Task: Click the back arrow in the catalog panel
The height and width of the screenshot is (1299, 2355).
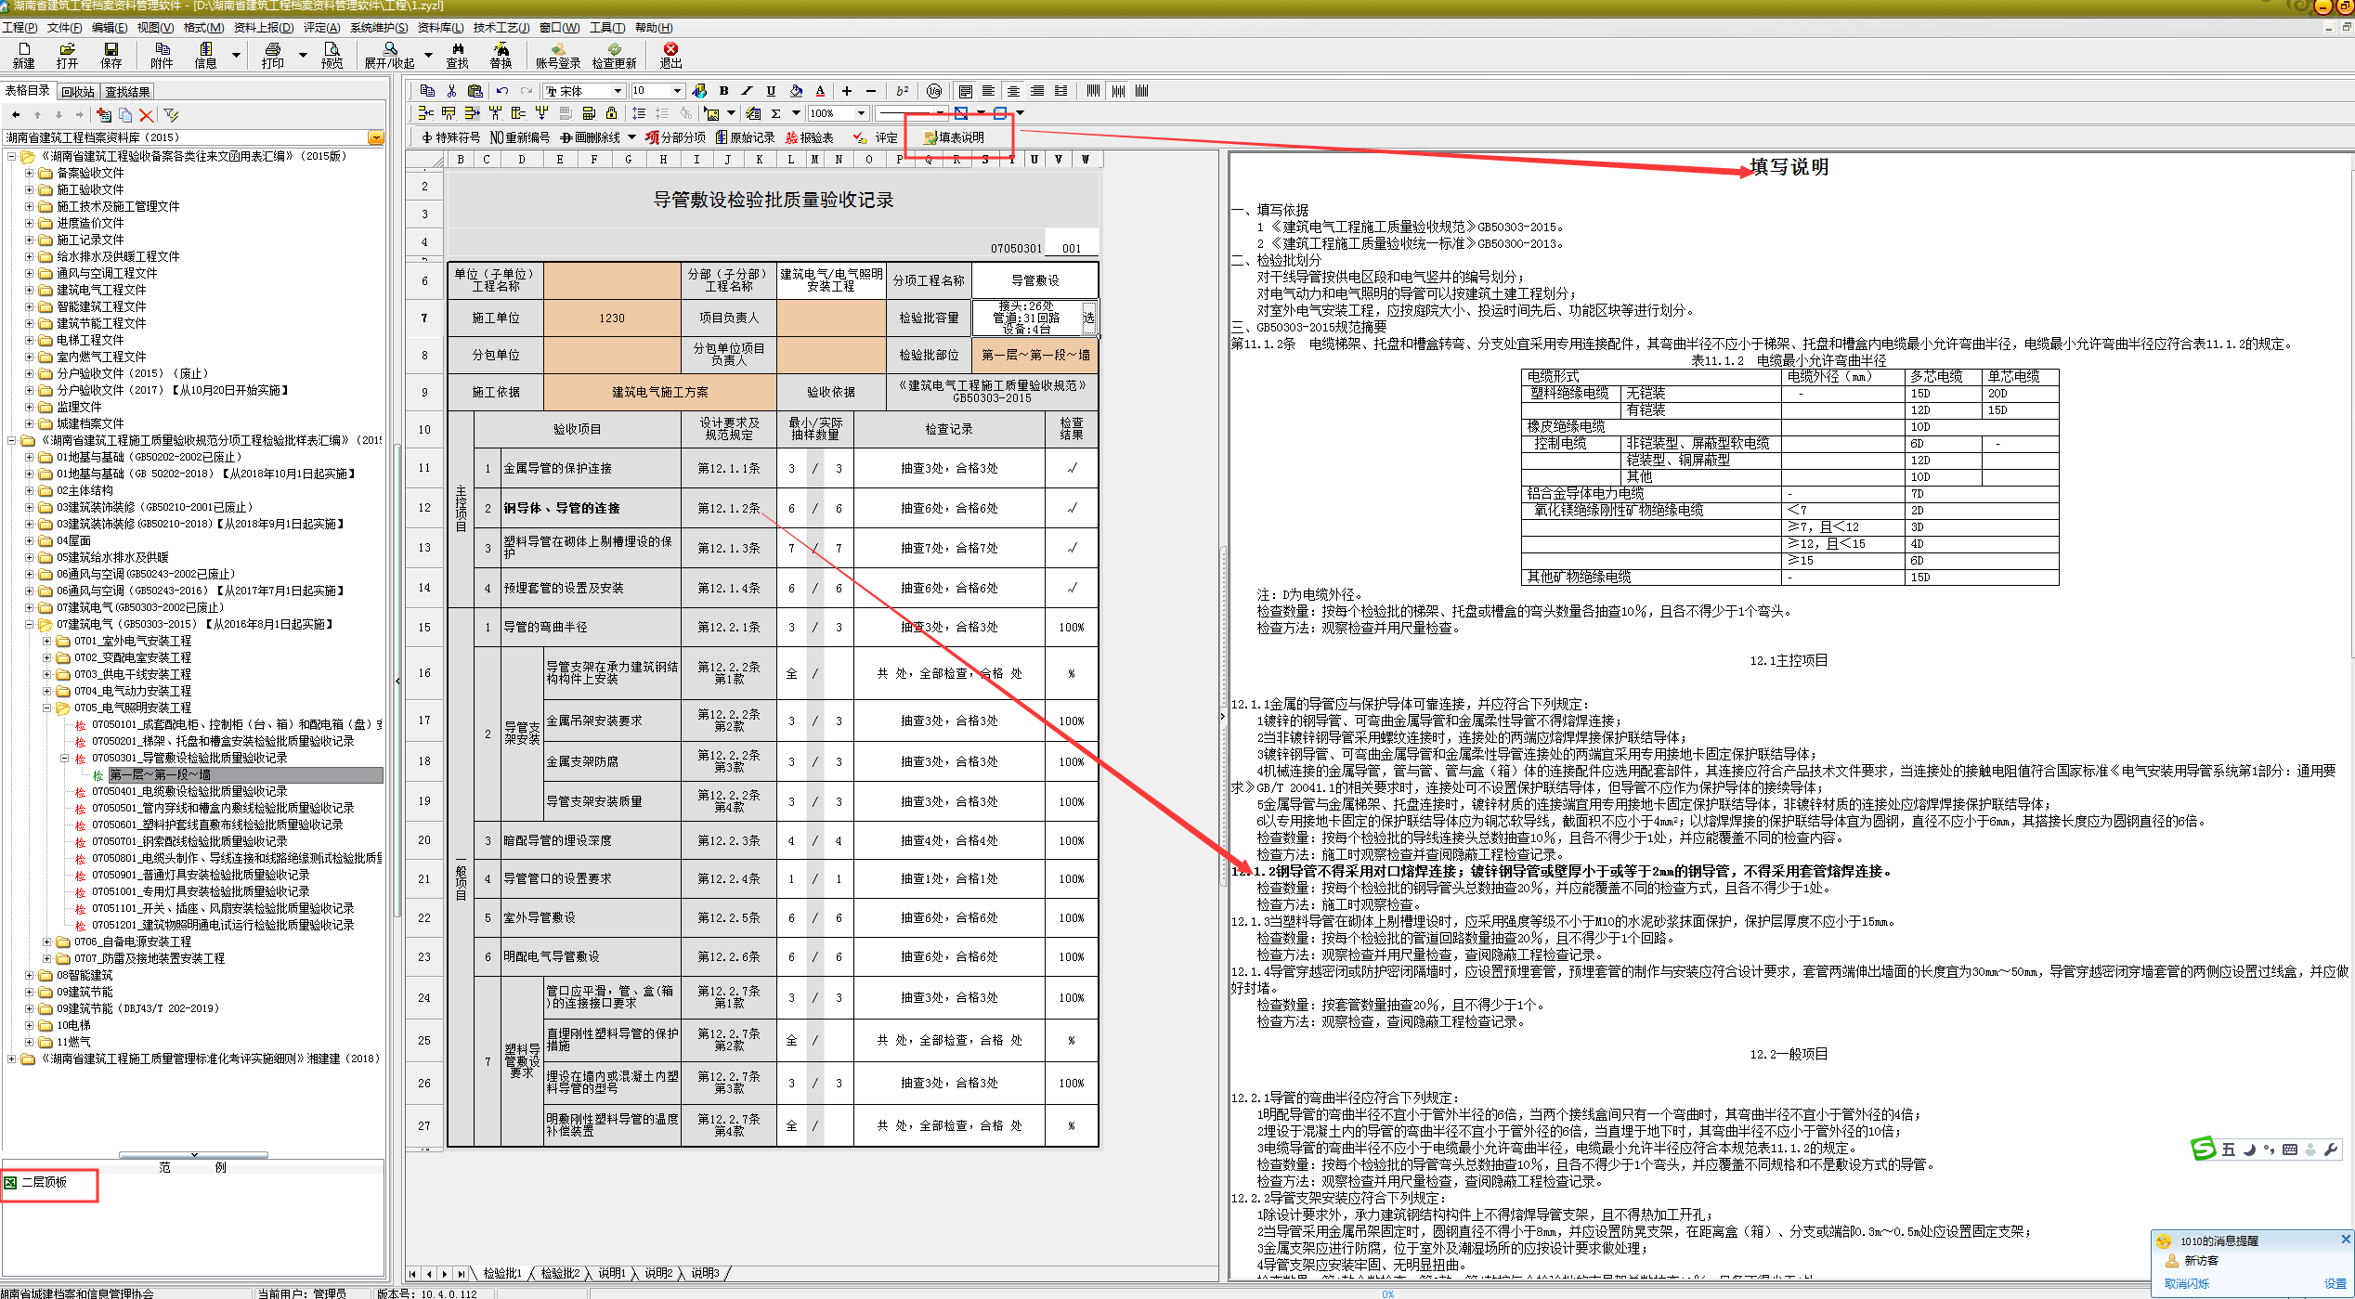Action: (x=16, y=115)
